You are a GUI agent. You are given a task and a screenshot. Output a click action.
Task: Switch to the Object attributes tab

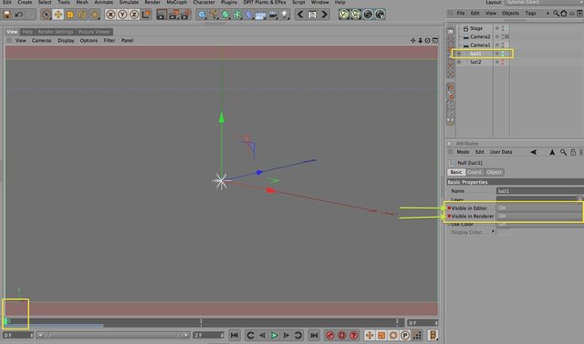(x=495, y=172)
